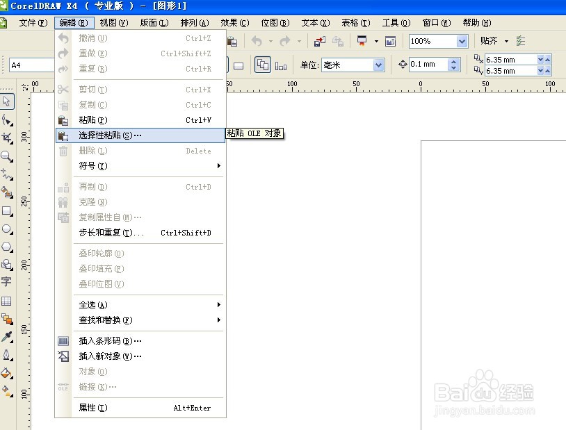Click the Paste icon on standard toolbar
This screenshot has height=430, width=566.
coord(232,41)
